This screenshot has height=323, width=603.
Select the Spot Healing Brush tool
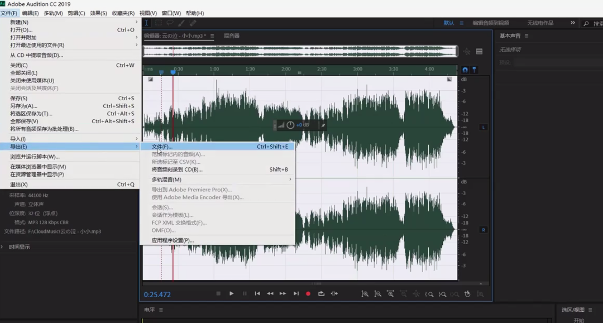coord(193,23)
